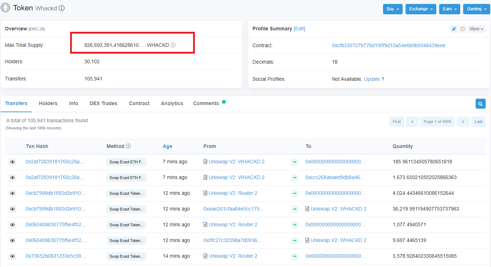Screen dimensions: 491x267
Task: Open Uniswap V2: WHACKD 2 recipient for 36,219.99 transfer
Action: (339, 209)
